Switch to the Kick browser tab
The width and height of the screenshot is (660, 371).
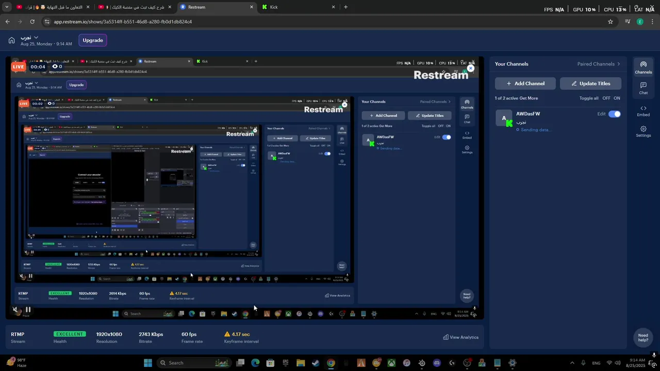[x=299, y=7]
